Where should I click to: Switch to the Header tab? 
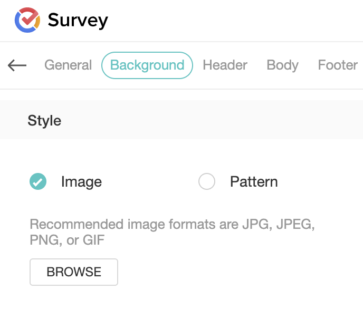click(225, 65)
